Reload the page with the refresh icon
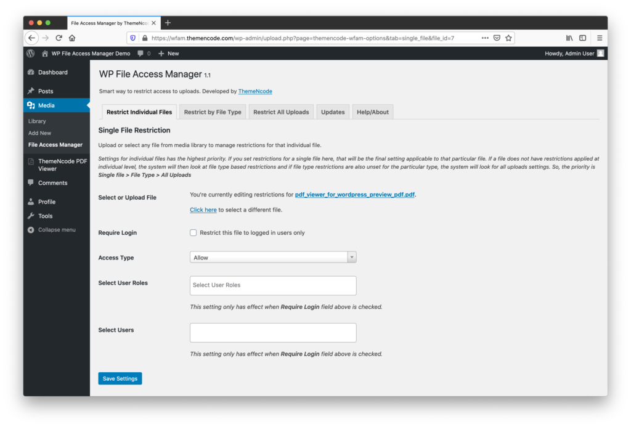Screen dimensions: 631x427 [59, 38]
